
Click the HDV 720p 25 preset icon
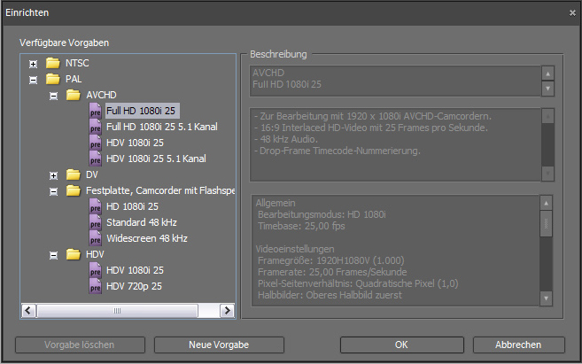(x=96, y=286)
